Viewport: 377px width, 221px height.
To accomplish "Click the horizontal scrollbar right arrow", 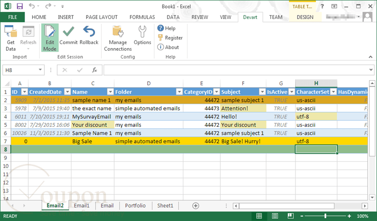I will 365,205.
